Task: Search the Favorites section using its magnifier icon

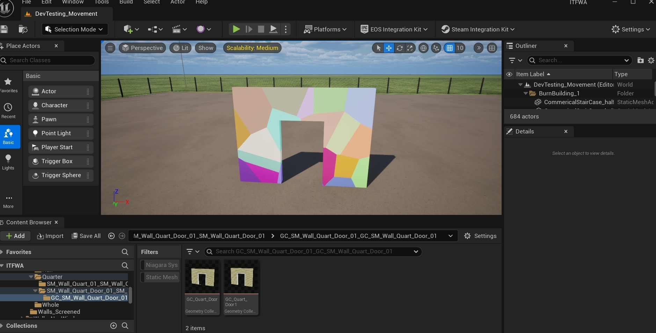Action: [x=125, y=252]
